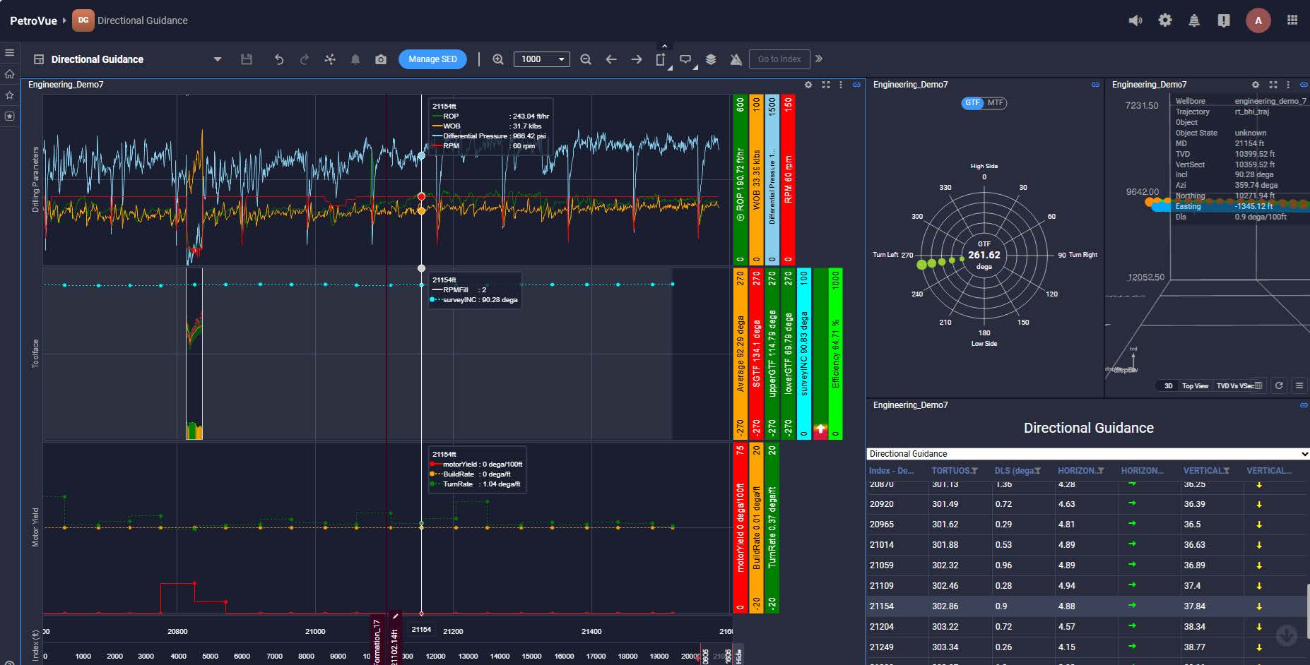This screenshot has width=1310, height=665.
Task: Switch the toolface gauge to MTF
Action: [996, 103]
